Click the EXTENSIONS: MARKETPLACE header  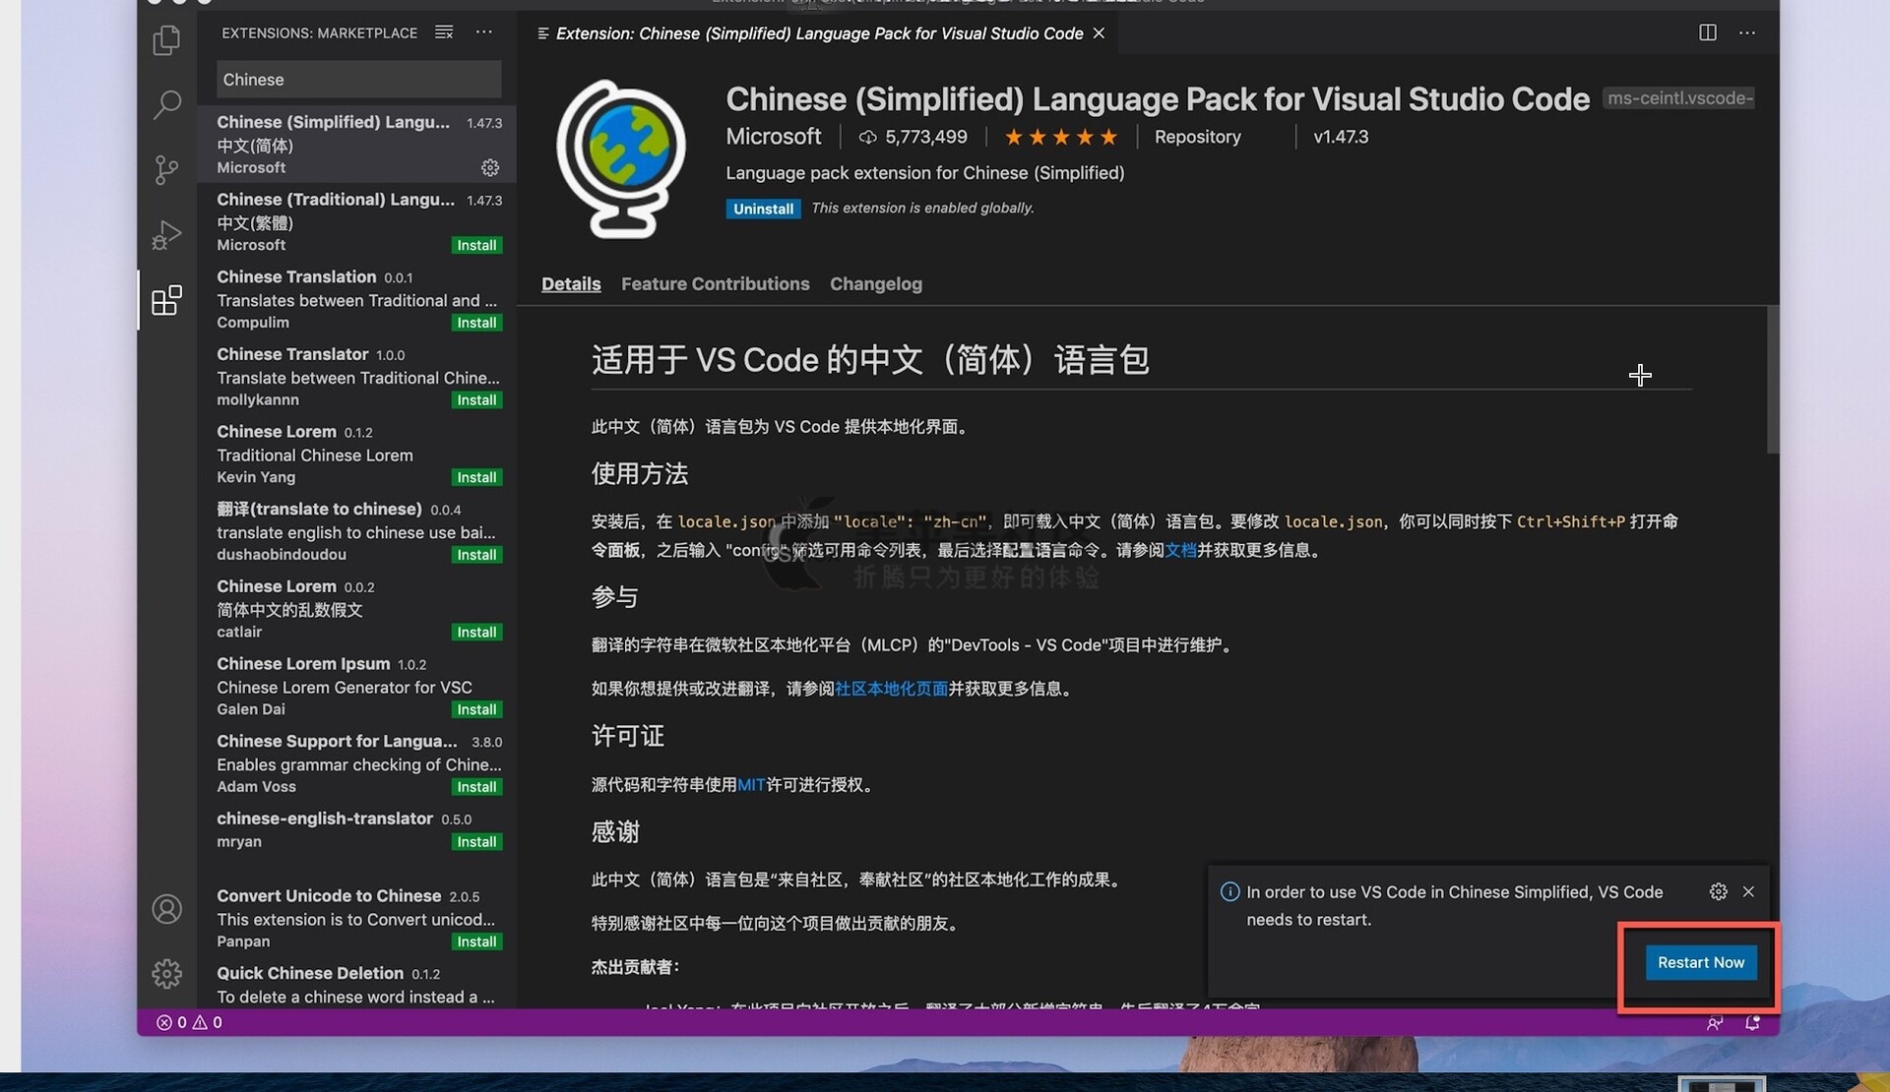[x=319, y=33]
